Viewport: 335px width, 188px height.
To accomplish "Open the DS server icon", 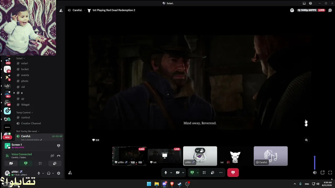I will (x=7, y=119).
